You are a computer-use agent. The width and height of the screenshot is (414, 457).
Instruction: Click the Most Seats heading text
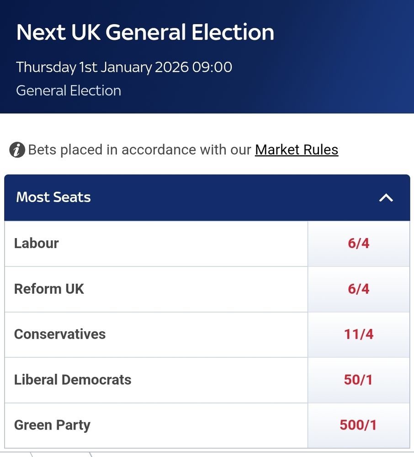[x=53, y=197]
